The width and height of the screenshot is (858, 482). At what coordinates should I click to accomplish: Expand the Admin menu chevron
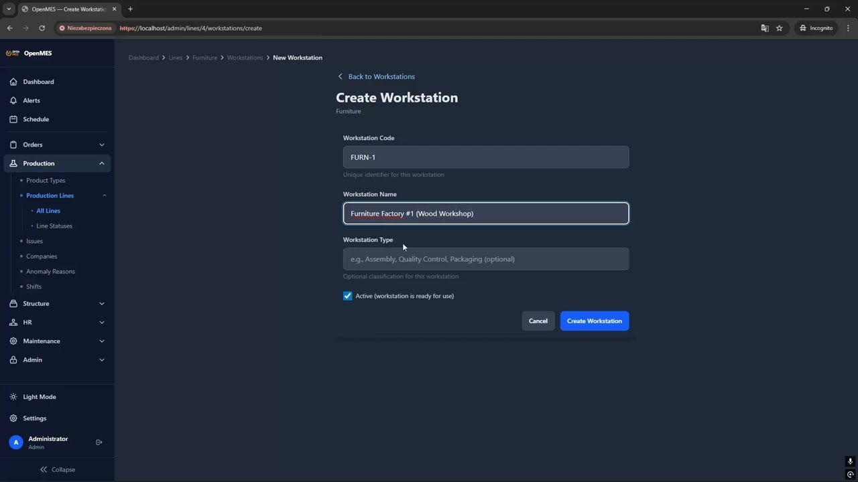102,359
